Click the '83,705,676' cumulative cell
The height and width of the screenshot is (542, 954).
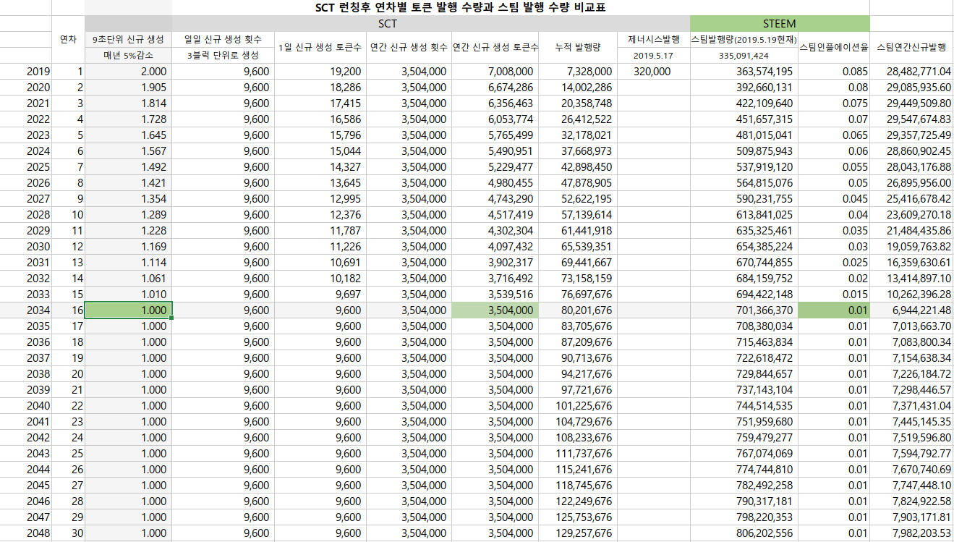[x=578, y=326]
